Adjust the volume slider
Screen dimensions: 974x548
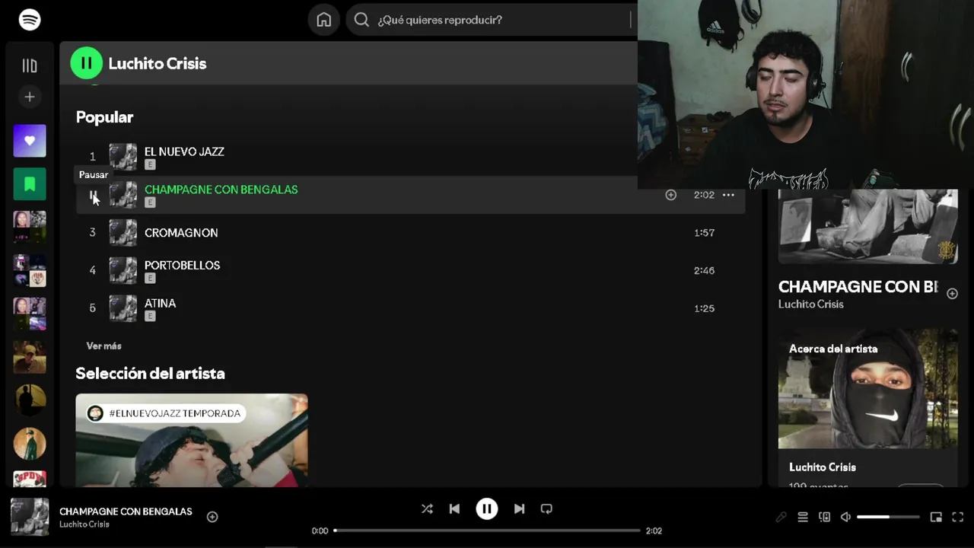pos(888,517)
